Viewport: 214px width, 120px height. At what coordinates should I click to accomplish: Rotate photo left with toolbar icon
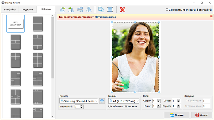coord(62,10)
